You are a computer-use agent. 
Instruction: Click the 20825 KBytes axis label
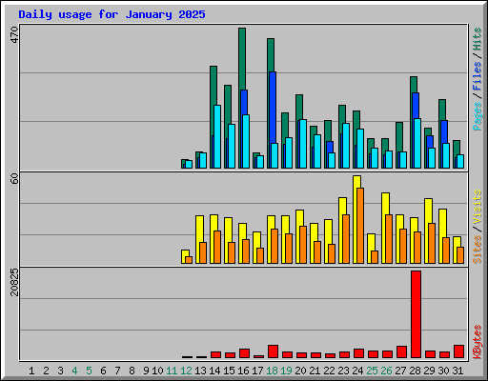coord(14,282)
